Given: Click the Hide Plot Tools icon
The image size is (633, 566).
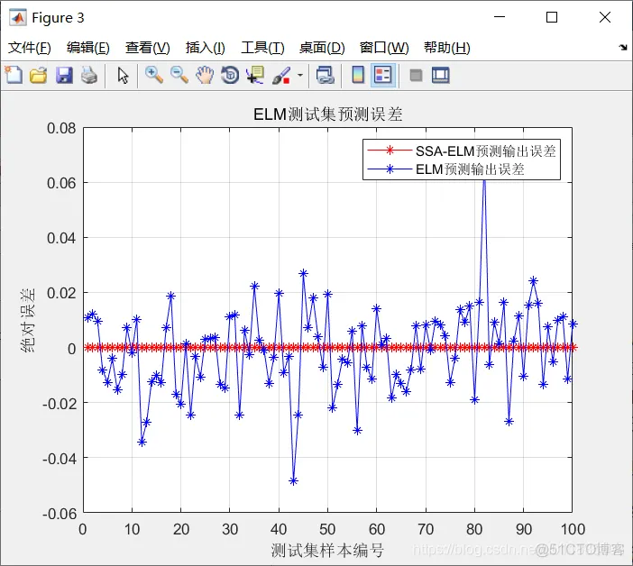Looking at the screenshot, I should click(416, 76).
